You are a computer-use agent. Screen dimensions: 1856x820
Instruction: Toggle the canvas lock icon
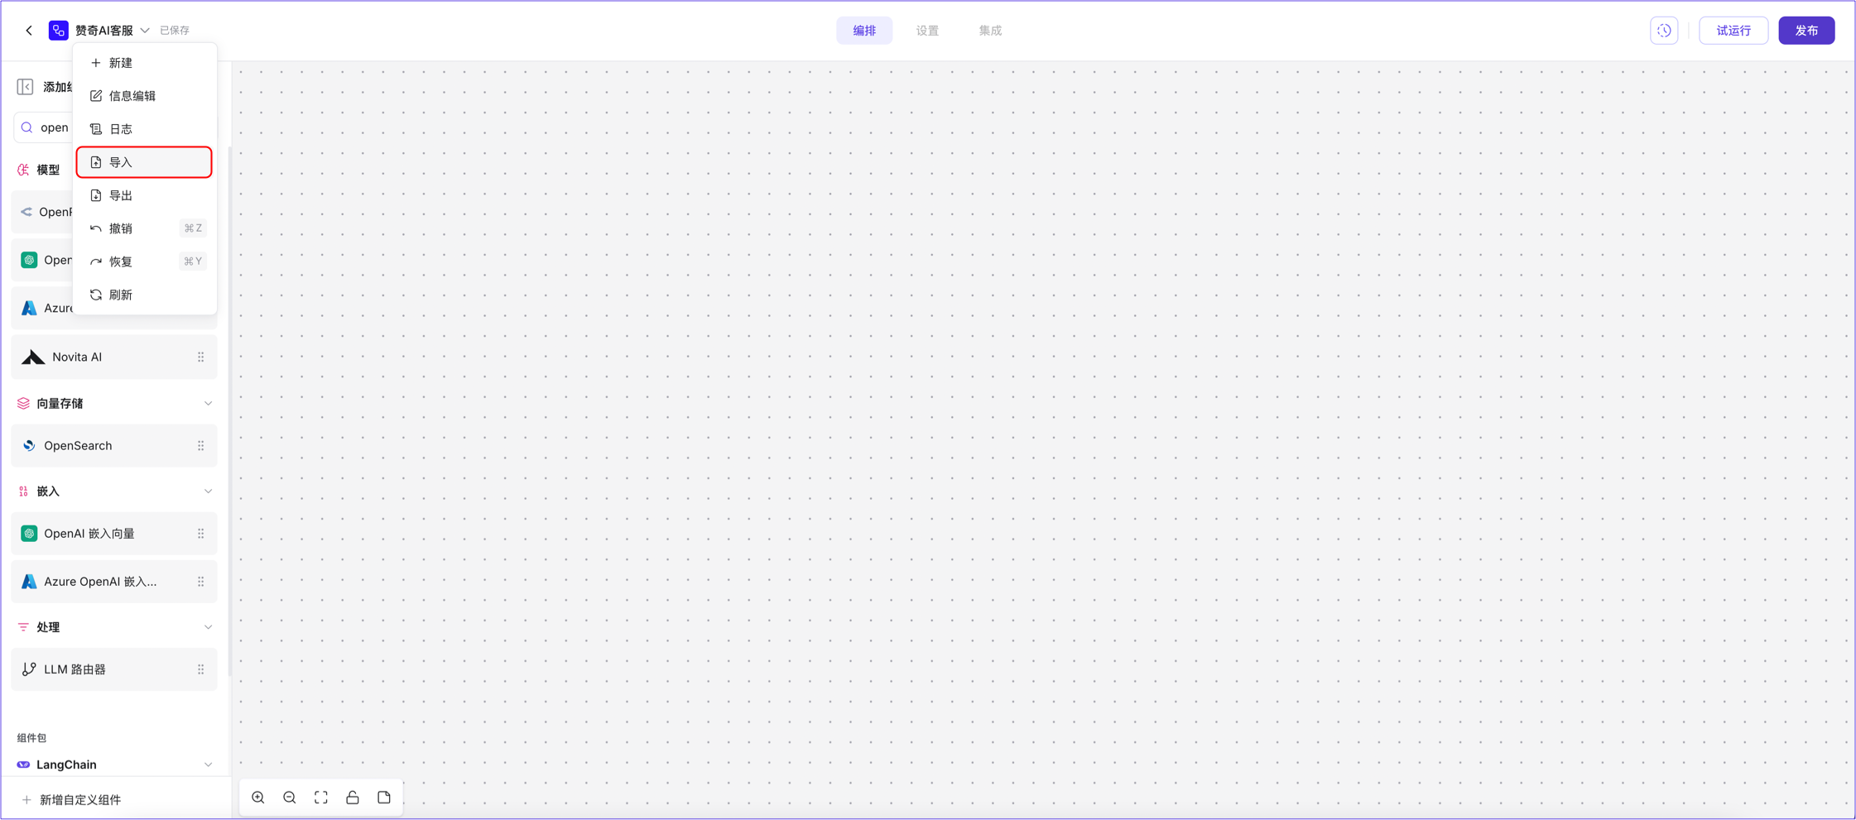pos(353,798)
